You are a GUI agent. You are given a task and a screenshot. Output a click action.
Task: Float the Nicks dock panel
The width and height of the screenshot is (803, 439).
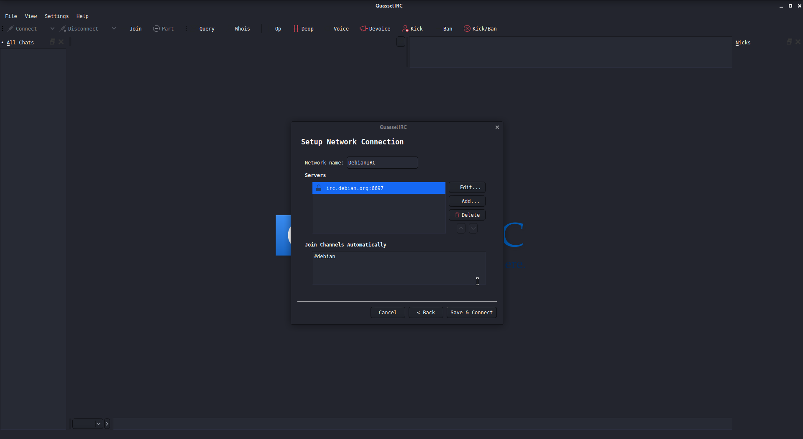[789, 42]
